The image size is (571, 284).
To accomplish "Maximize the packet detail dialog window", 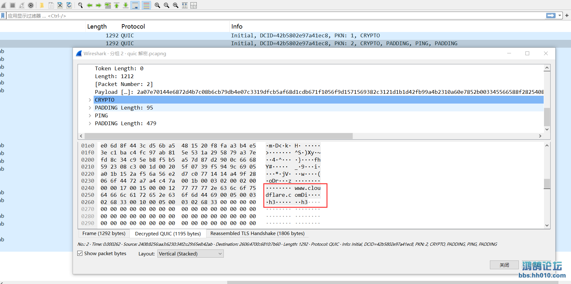I will click(527, 53).
